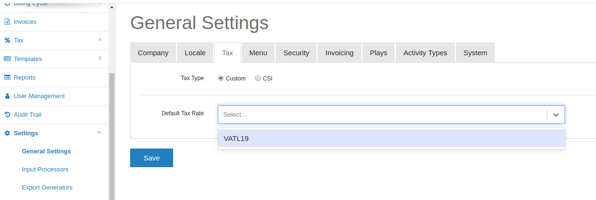Click the Templates card icon

(x=7, y=59)
